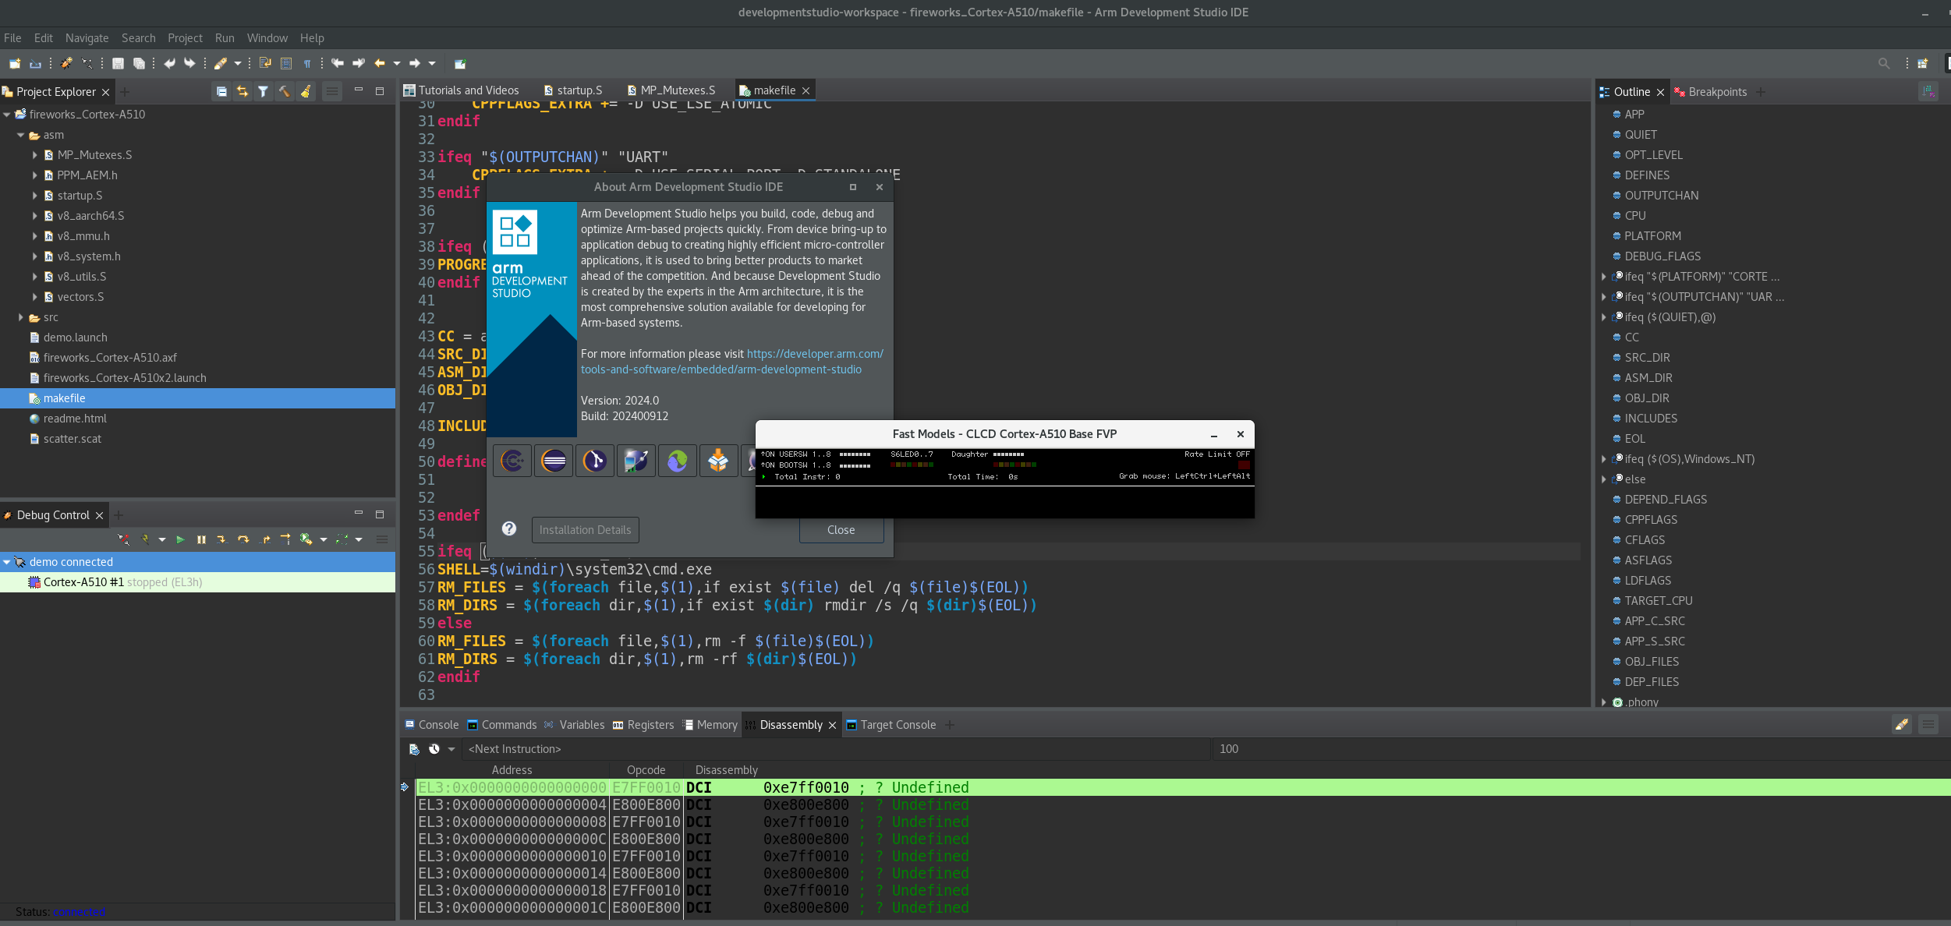The width and height of the screenshot is (1951, 926).
Task: Click the Filter funnel icon in Project Explorer
Action: [x=264, y=92]
